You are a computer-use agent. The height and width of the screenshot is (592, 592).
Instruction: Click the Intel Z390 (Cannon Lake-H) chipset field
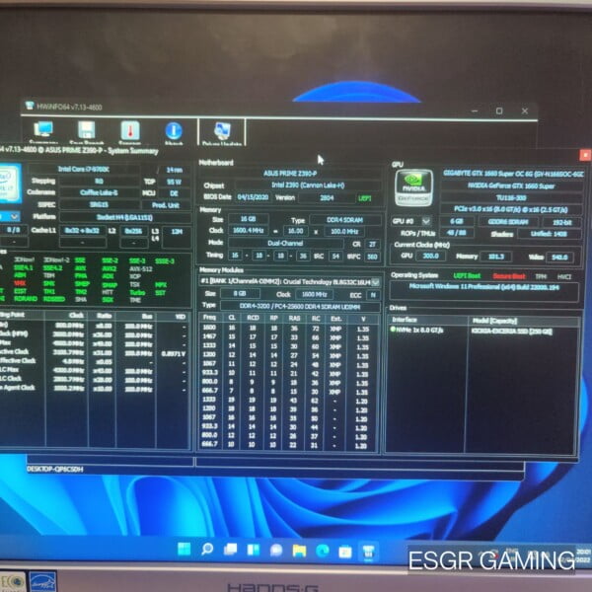pyautogui.click(x=307, y=185)
